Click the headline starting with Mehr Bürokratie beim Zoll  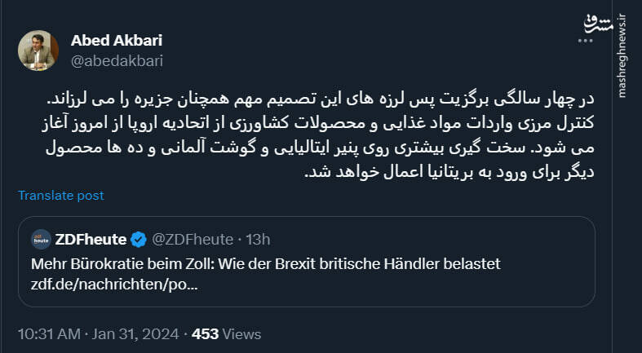click(265, 264)
